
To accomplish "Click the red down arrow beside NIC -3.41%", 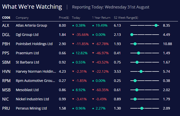I will tap(73, 99).
